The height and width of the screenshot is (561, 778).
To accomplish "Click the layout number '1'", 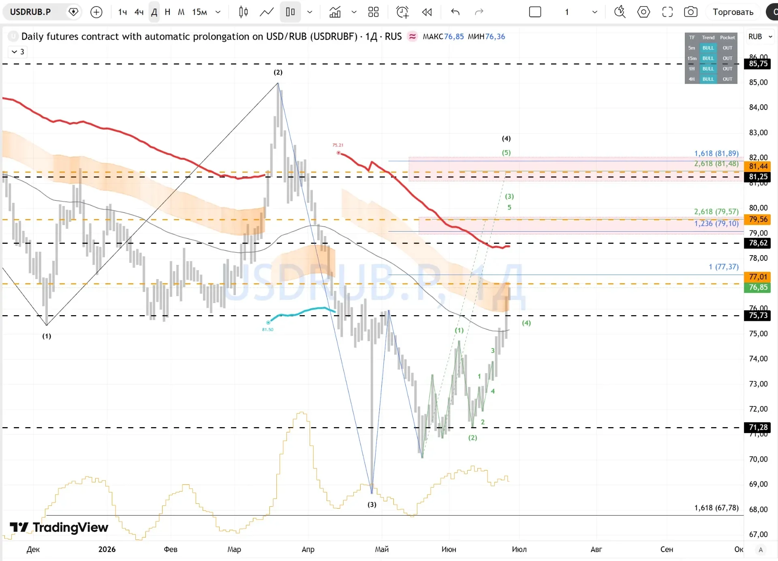I will [567, 12].
